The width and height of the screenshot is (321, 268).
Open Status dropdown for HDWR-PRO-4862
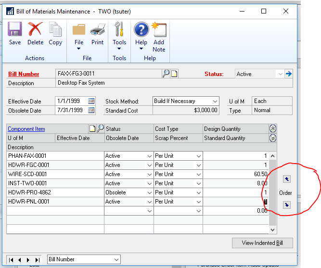[x=150, y=192]
